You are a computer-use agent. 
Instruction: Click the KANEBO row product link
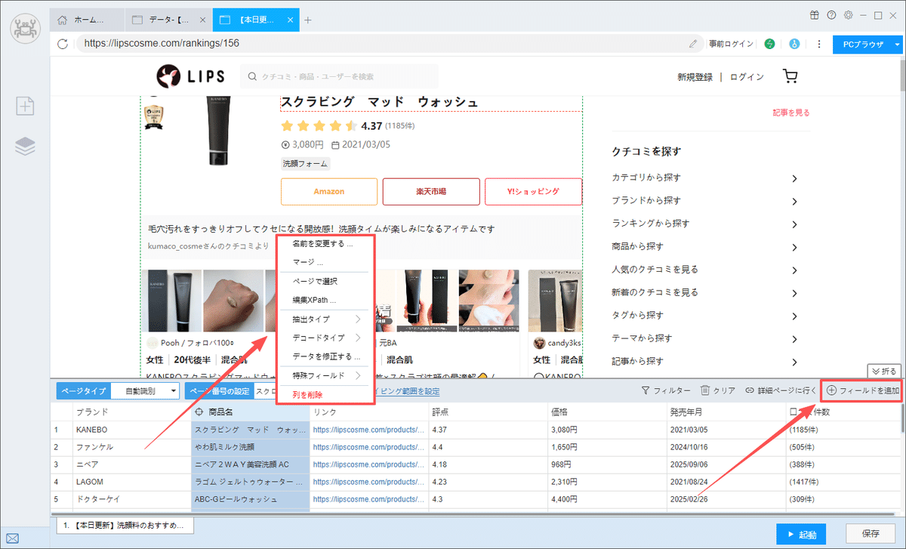(369, 430)
